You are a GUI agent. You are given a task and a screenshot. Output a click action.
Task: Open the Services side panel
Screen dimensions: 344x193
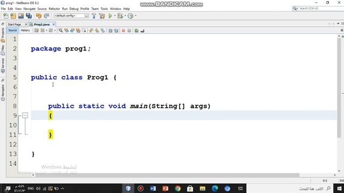click(x=3, y=65)
